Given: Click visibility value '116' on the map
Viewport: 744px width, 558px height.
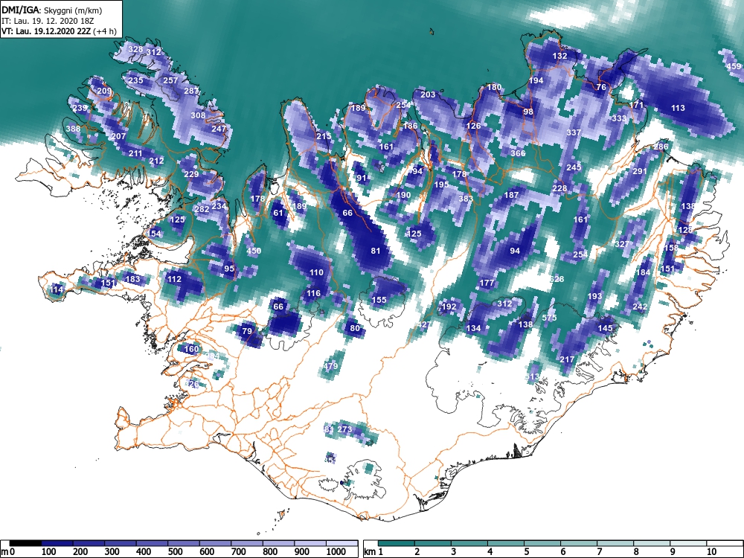Looking at the screenshot, I should tap(313, 293).
